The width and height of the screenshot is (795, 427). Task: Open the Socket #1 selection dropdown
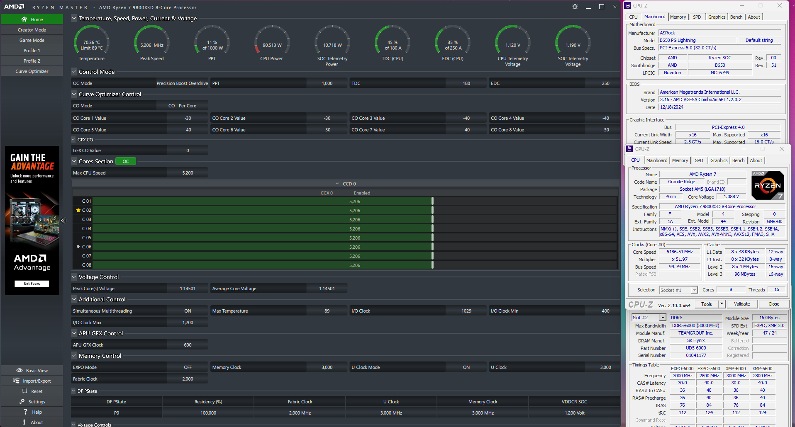[694, 290]
